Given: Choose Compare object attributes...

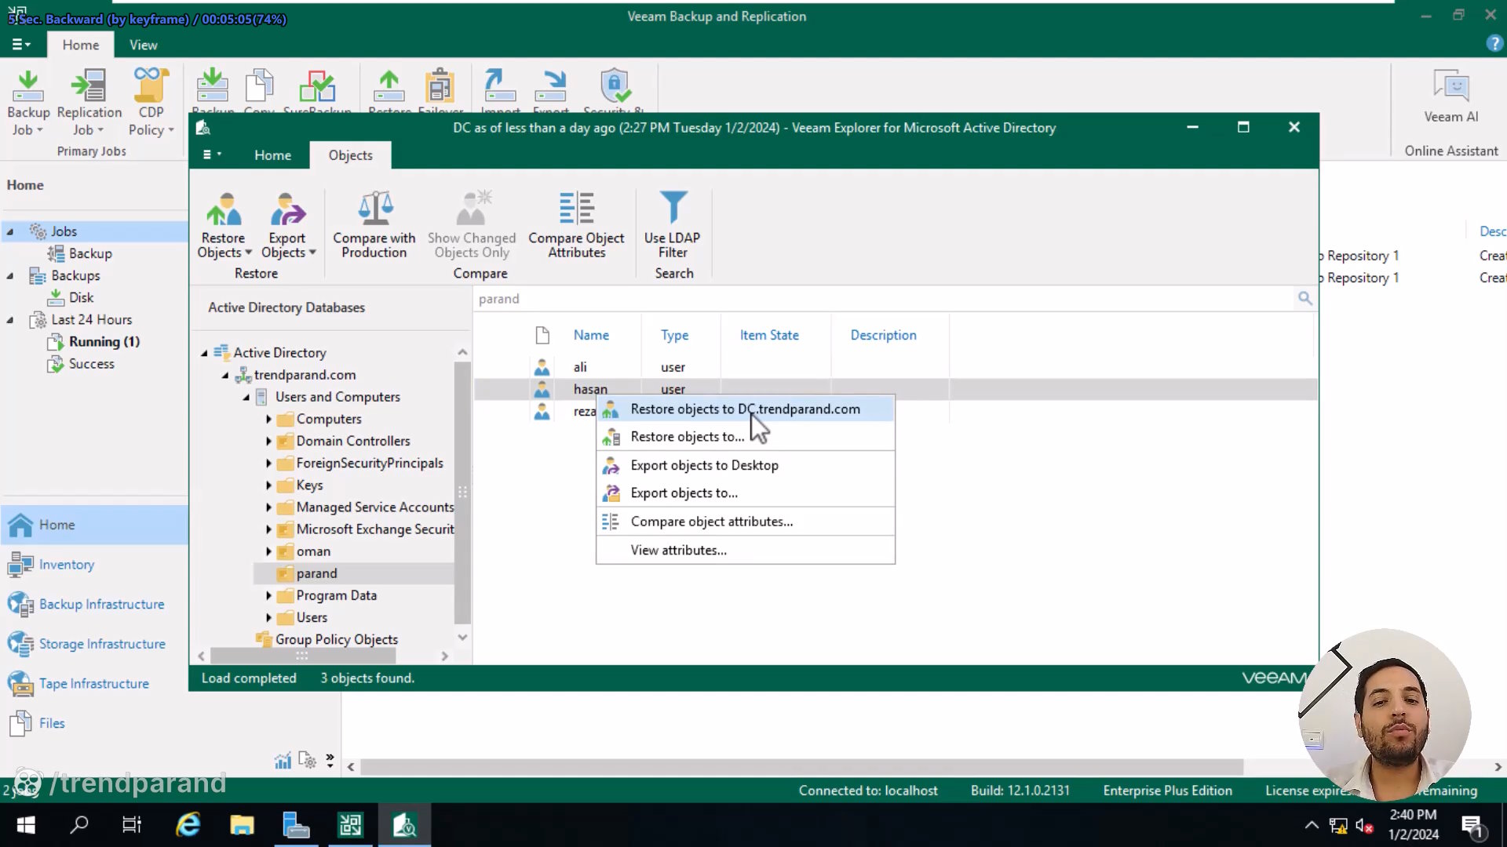Looking at the screenshot, I should [746, 522].
